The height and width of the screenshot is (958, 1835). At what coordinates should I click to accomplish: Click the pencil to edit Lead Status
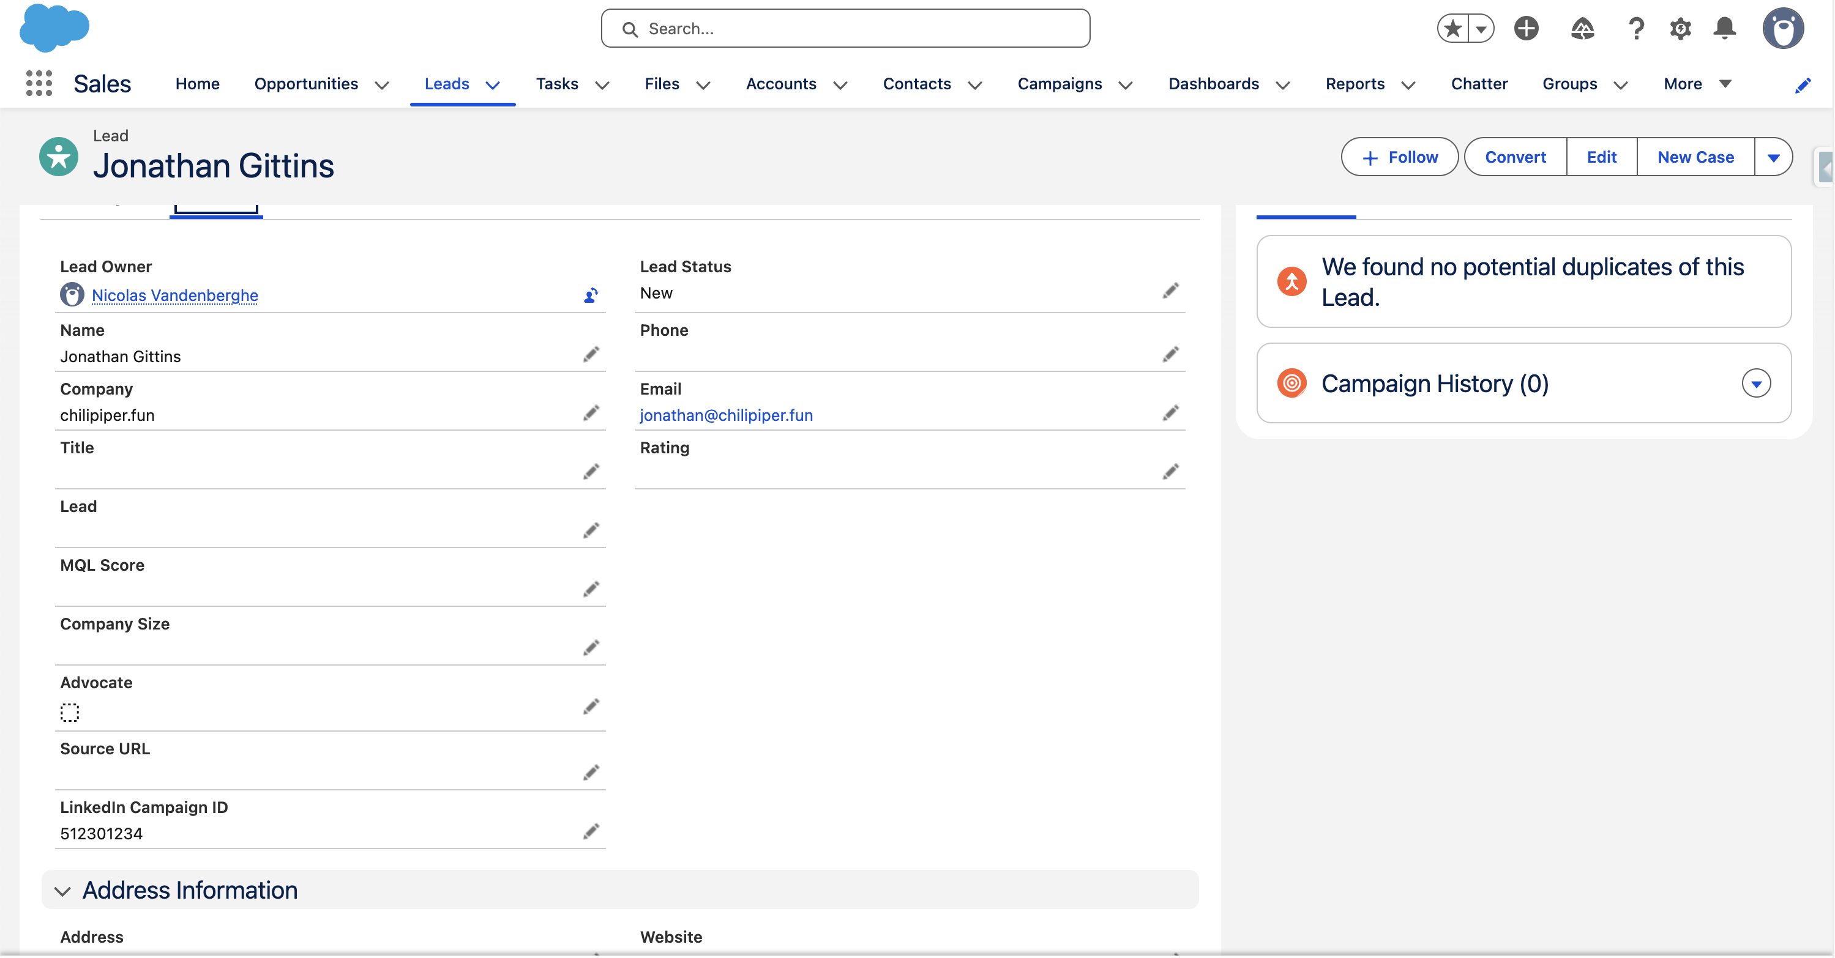(x=1170, y=291)
